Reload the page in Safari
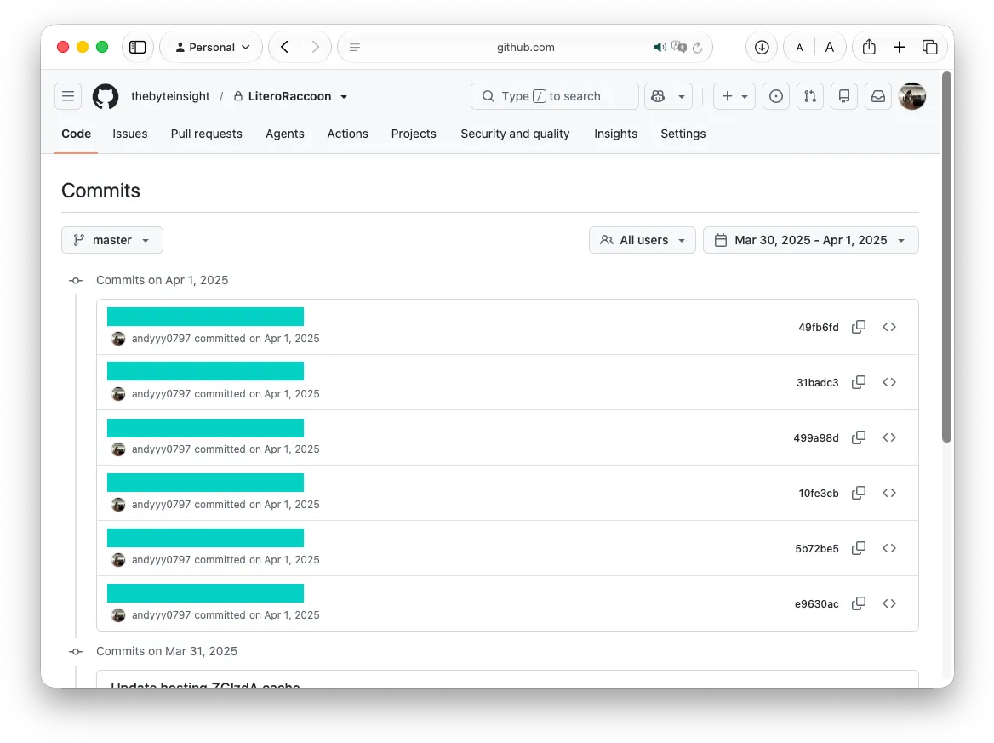Screen dimensions: 994x743 697,47
